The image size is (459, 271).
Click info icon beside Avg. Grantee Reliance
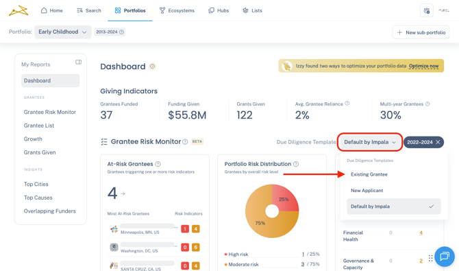tap(347, 104)
